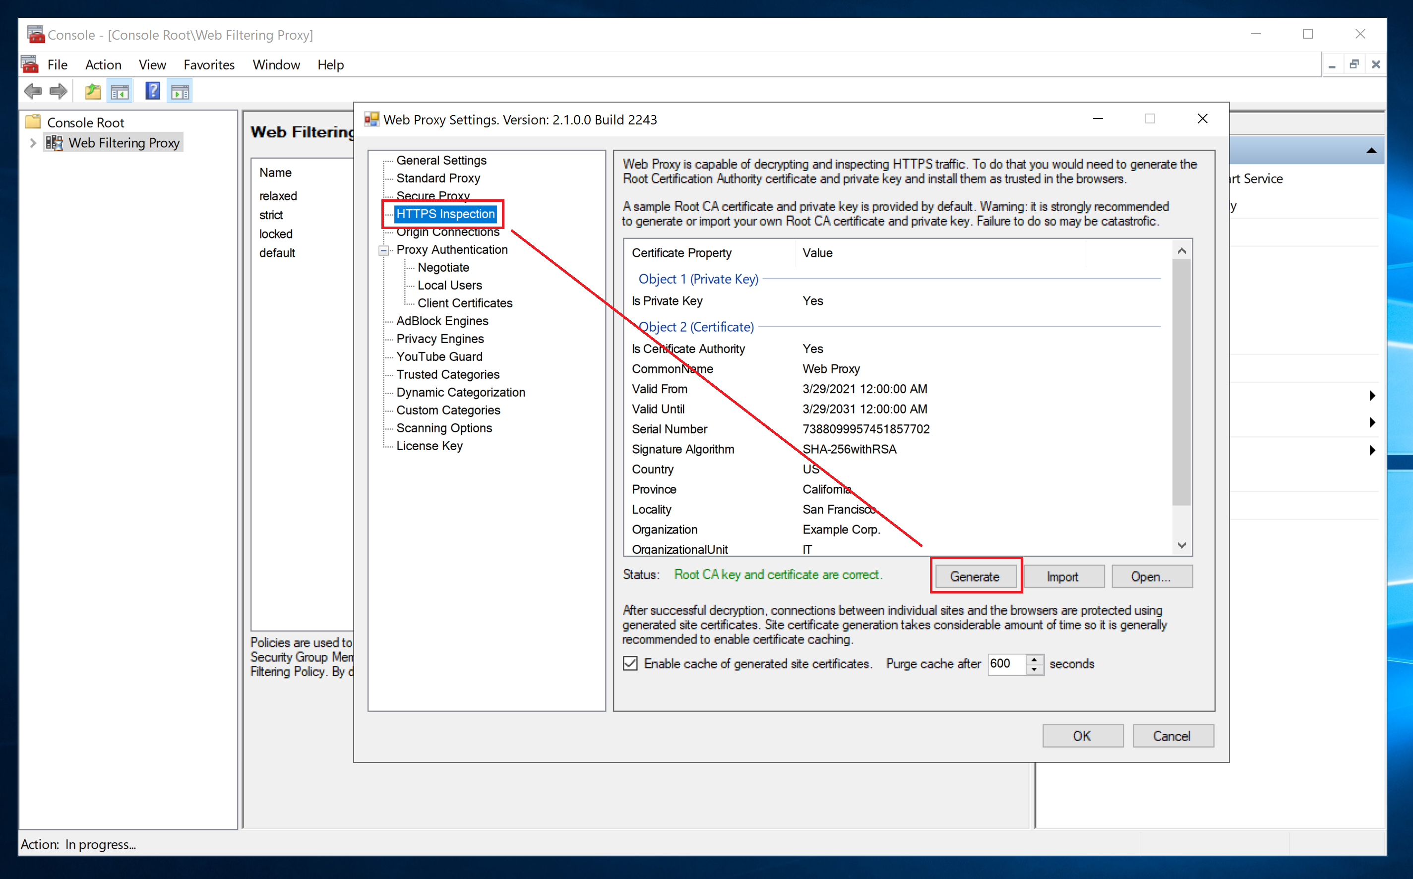Image resolution: width=1413 pixels, height=879 pixels.
Task: Click the HTTPS Inspection settings icon
Action: pos(447,214)
